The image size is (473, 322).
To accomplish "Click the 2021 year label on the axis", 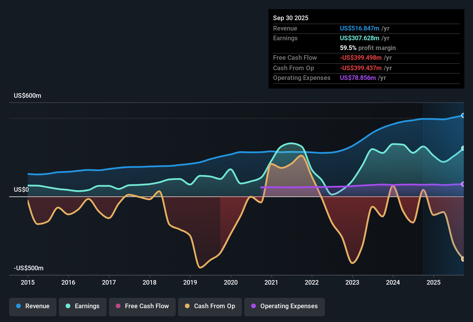I will pyautogui.click(x=271, y=283).
